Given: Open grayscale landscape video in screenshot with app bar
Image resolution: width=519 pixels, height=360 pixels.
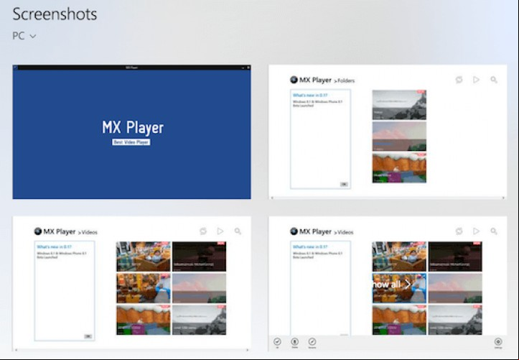Looking at the screenshot, I should point(455,320).
